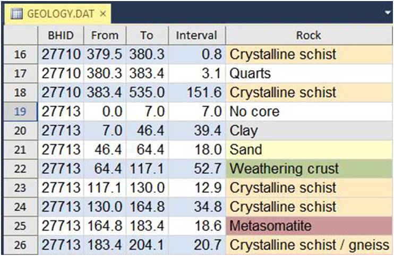Select the Sand rock cell
394x256 pixels.
click(309, 150)
